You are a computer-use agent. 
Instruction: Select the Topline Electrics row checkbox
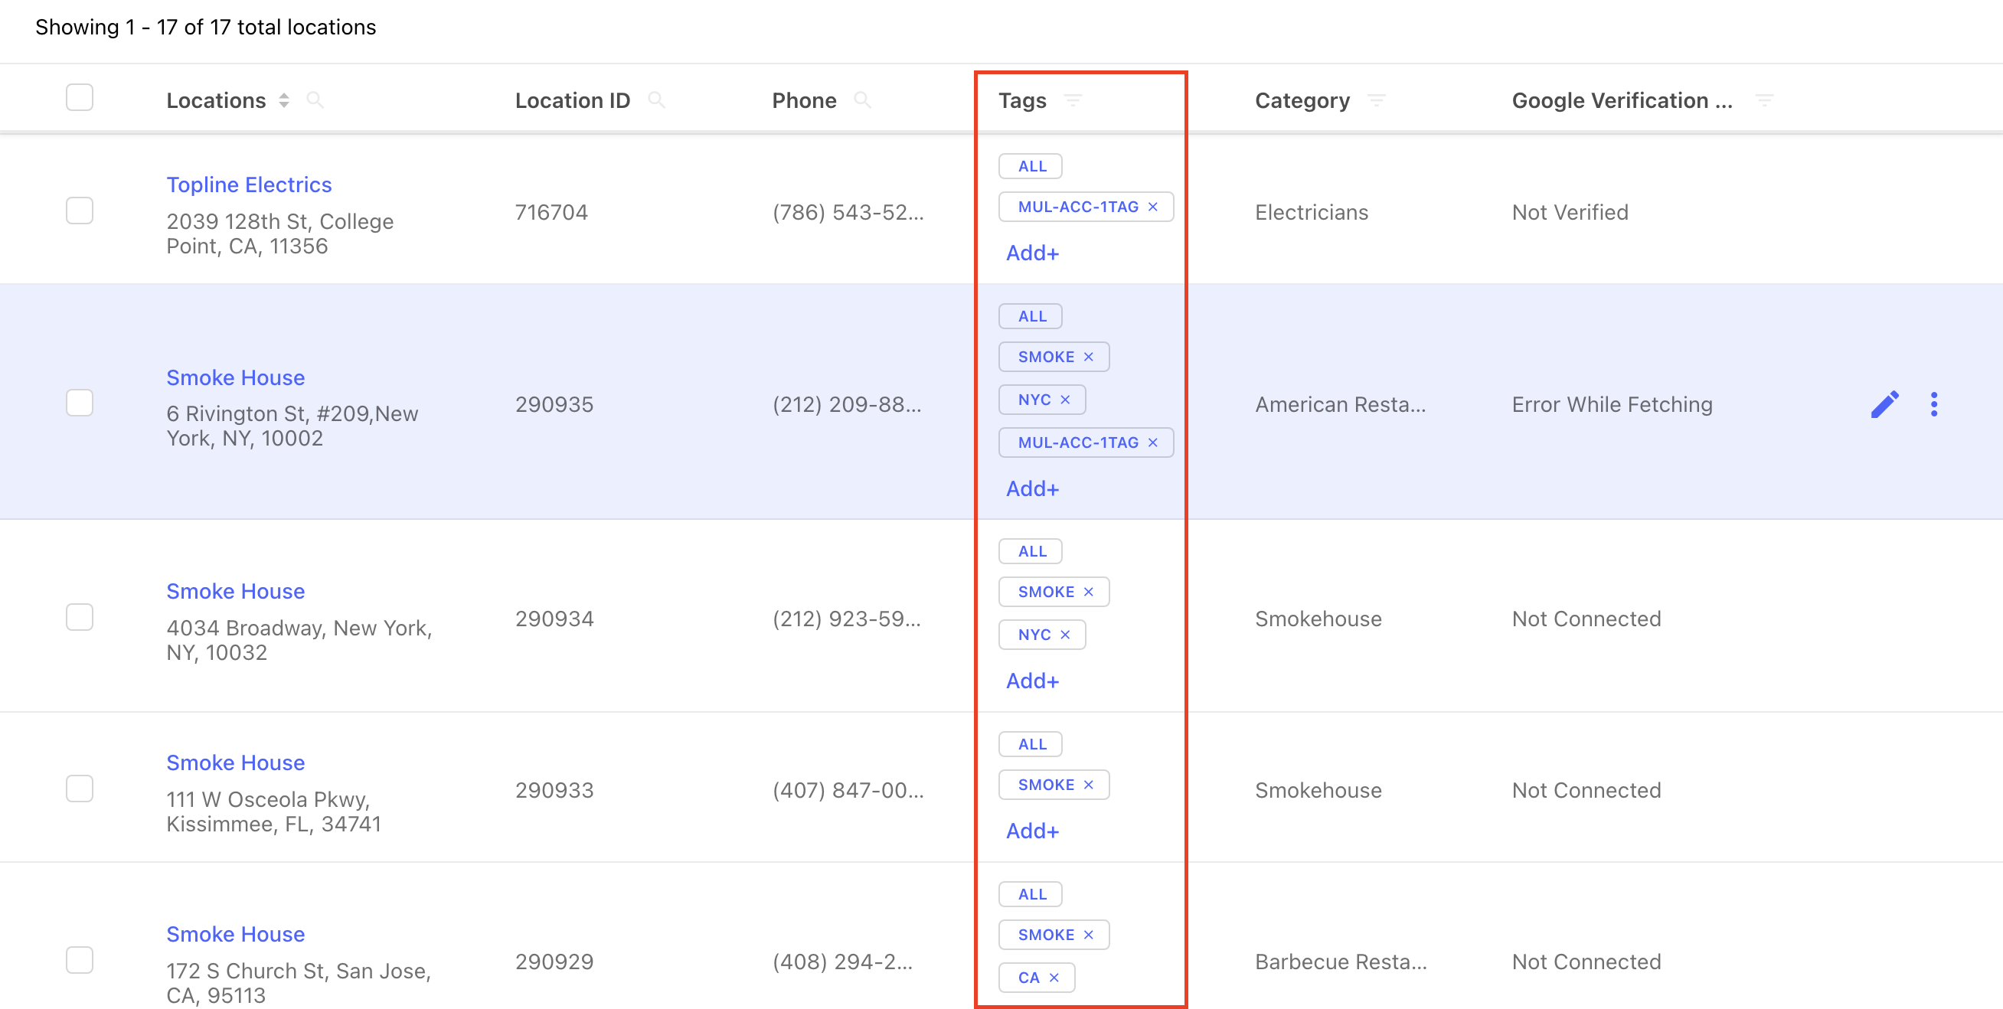click(x=80, y=211)
